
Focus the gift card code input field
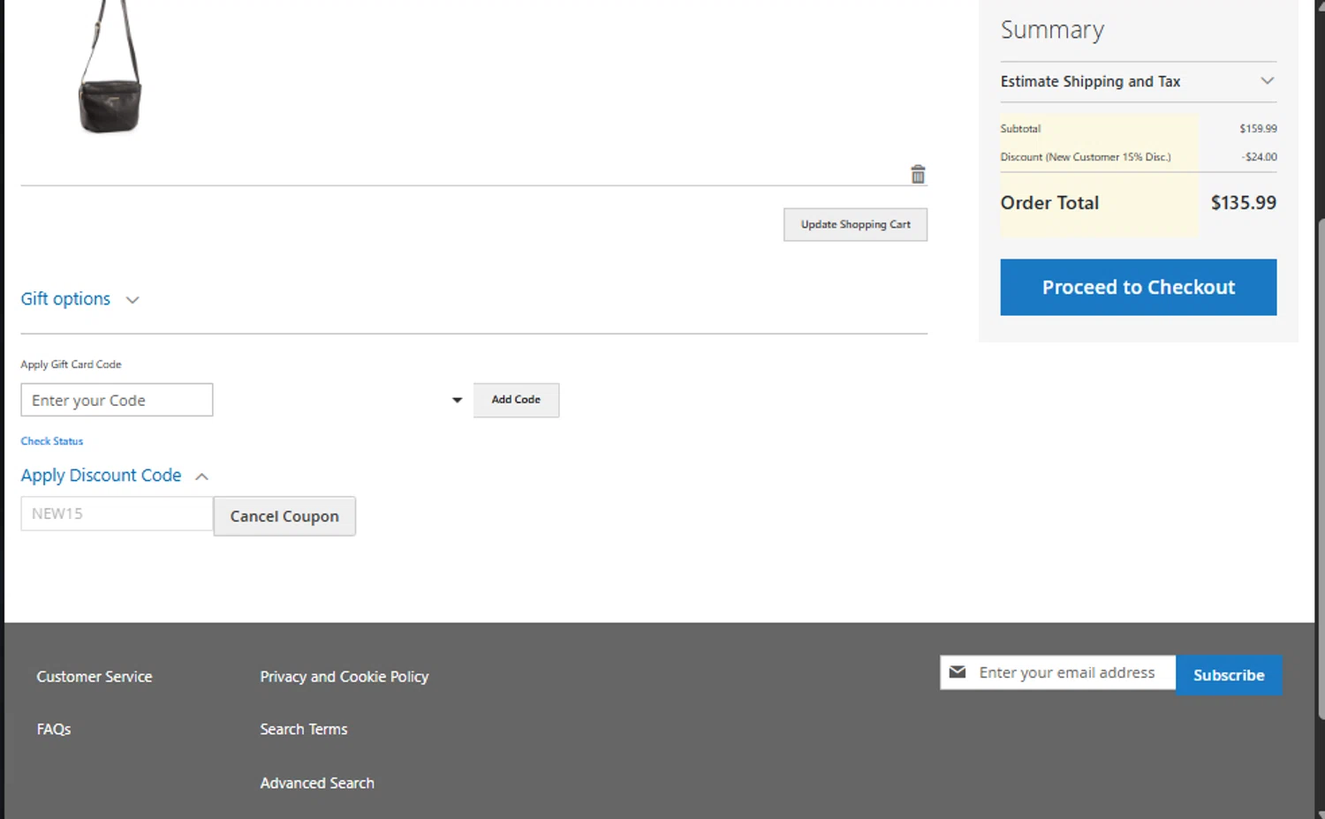117,400
